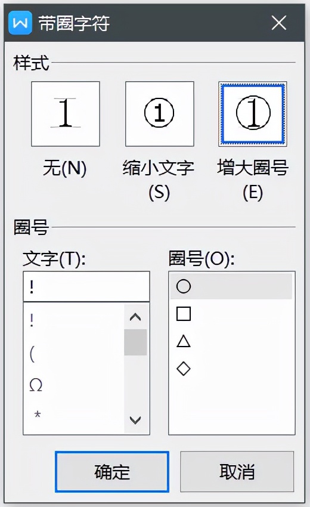Choose the 缩小文字 style preview box

pos(160,114)
